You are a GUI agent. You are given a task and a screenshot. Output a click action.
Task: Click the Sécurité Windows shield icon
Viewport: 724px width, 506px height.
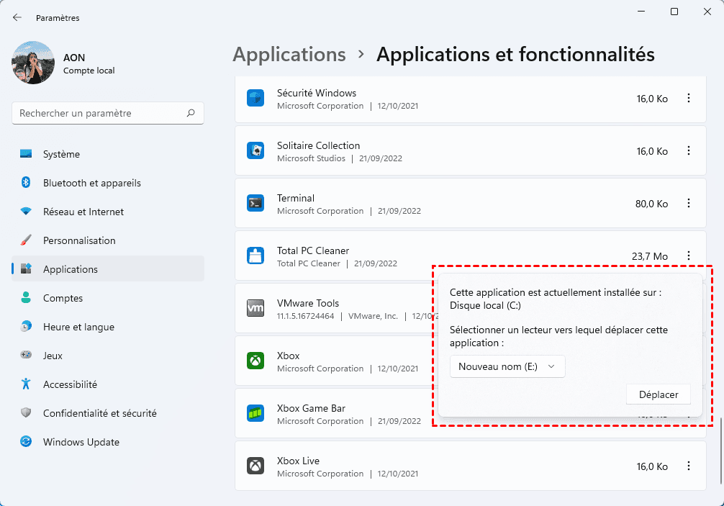(x=255, y=99)
